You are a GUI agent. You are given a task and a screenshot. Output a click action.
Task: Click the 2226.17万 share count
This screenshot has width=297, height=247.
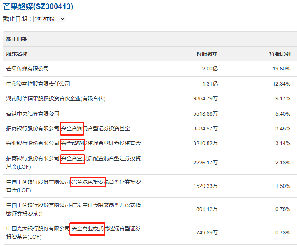tap(205, 163)
